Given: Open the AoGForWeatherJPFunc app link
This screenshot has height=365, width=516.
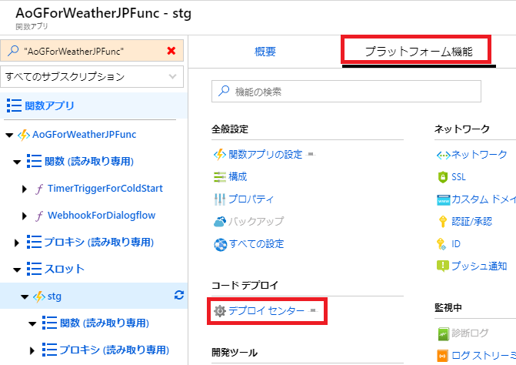Looking at the screenshot, I should pyautogui.click(x=85, y=135).
